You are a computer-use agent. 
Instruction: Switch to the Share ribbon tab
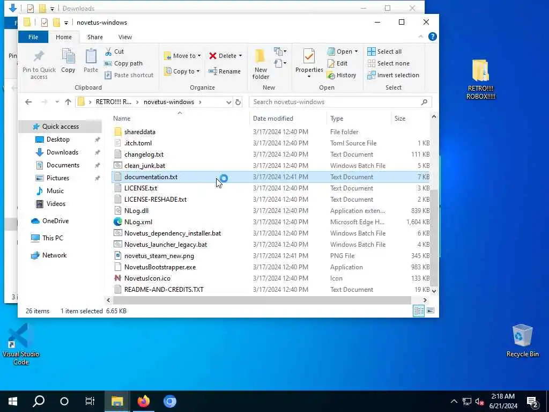[x=95, y=37]
